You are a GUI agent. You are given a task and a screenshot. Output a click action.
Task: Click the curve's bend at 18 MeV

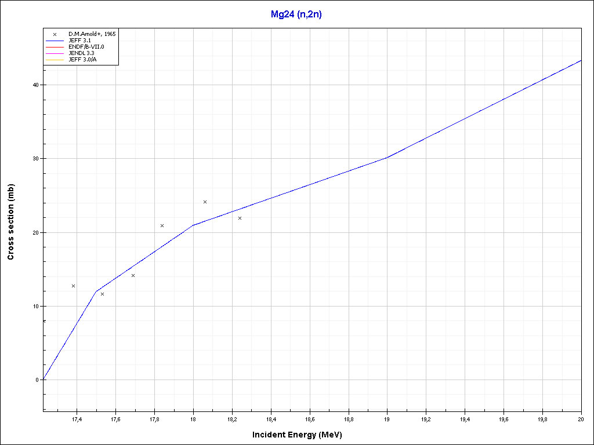(193, 225)
